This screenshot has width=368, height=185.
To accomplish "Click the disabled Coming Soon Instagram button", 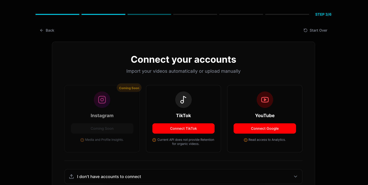I will pos(102,128).
